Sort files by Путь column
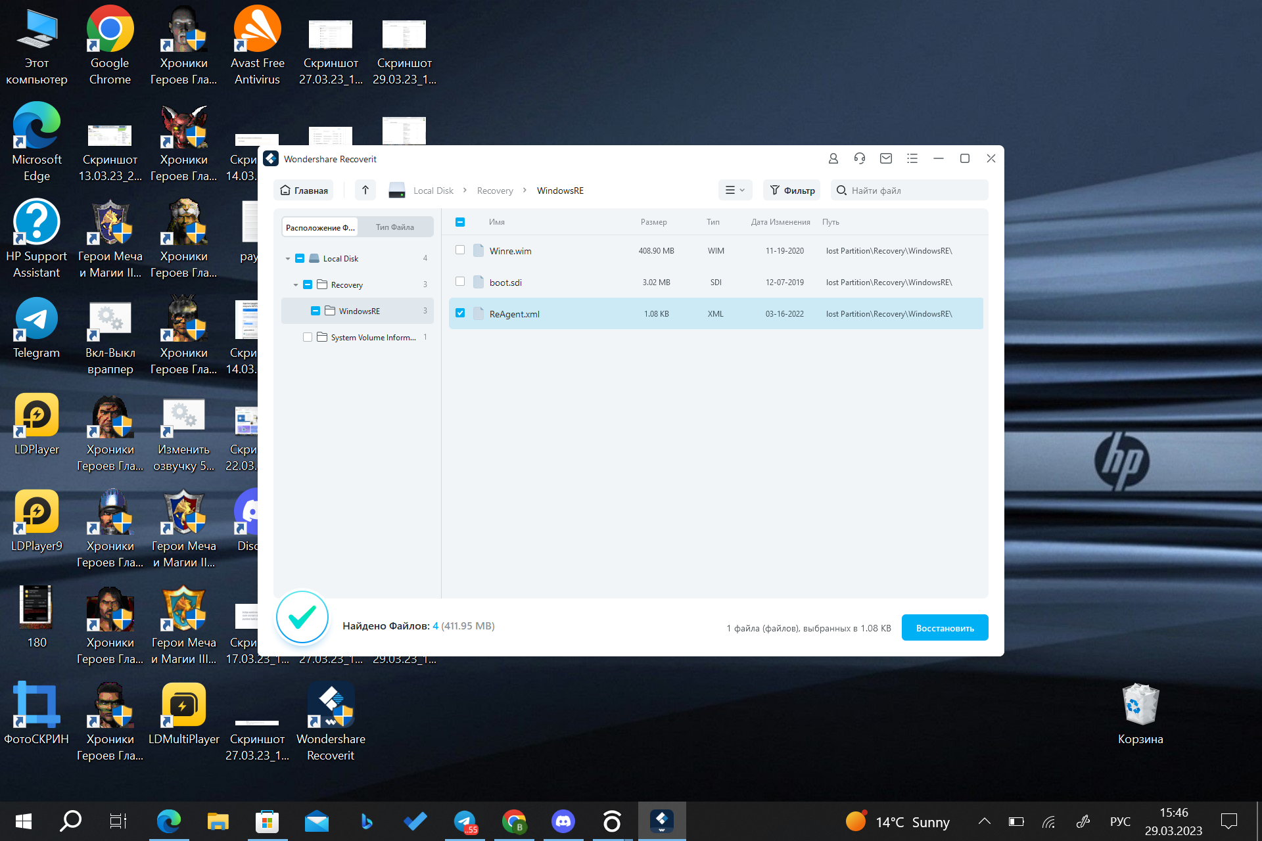Viewport: 1262px width, 841px height. (831, 222)
